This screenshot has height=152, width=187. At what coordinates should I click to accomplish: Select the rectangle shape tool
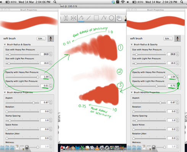(x=96, y=18)
